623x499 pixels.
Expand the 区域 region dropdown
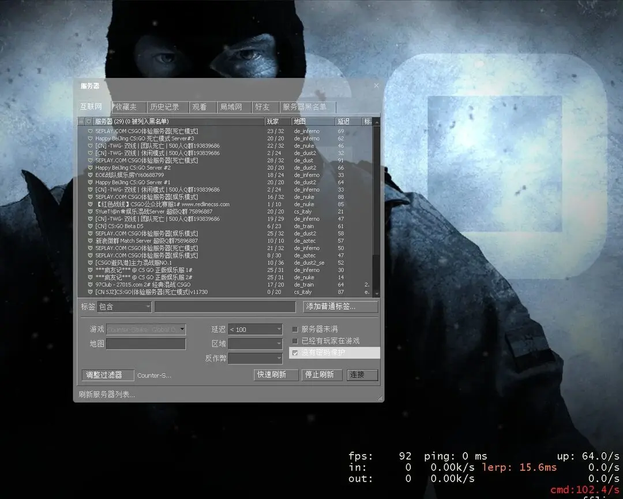point(255,344)
